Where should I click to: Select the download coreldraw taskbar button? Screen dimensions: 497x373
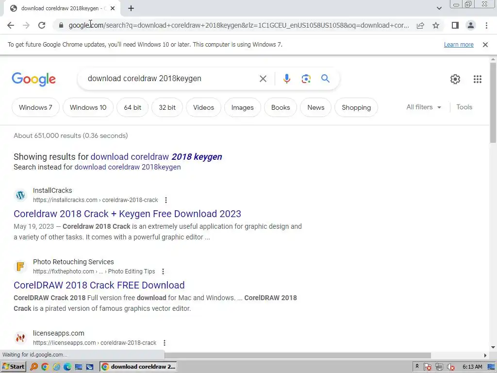(x=138, y=367)
